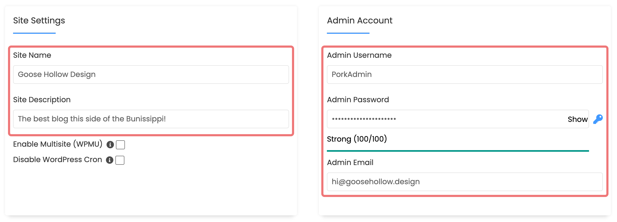Tick the Disable WordPress Cron checkbox

[x=120, y=160]
